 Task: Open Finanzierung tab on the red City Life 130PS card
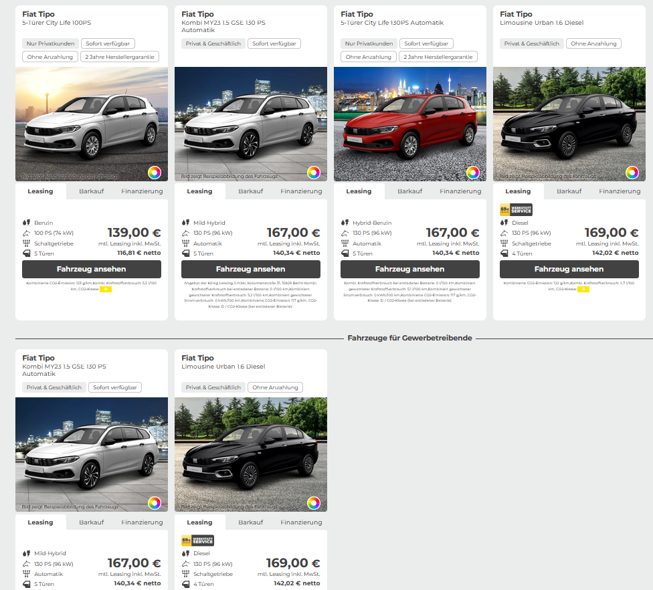pyautogui.click(x=460, y=191)
